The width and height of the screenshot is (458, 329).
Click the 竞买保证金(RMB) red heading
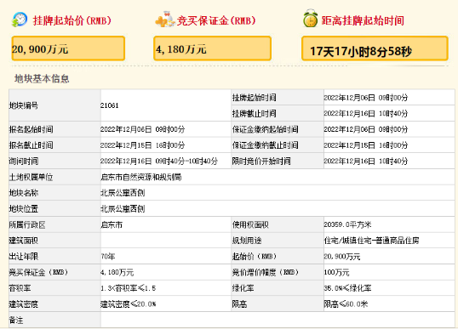216,20
